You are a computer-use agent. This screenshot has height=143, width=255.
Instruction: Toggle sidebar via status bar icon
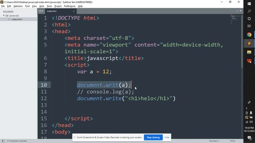pos(3,141)
